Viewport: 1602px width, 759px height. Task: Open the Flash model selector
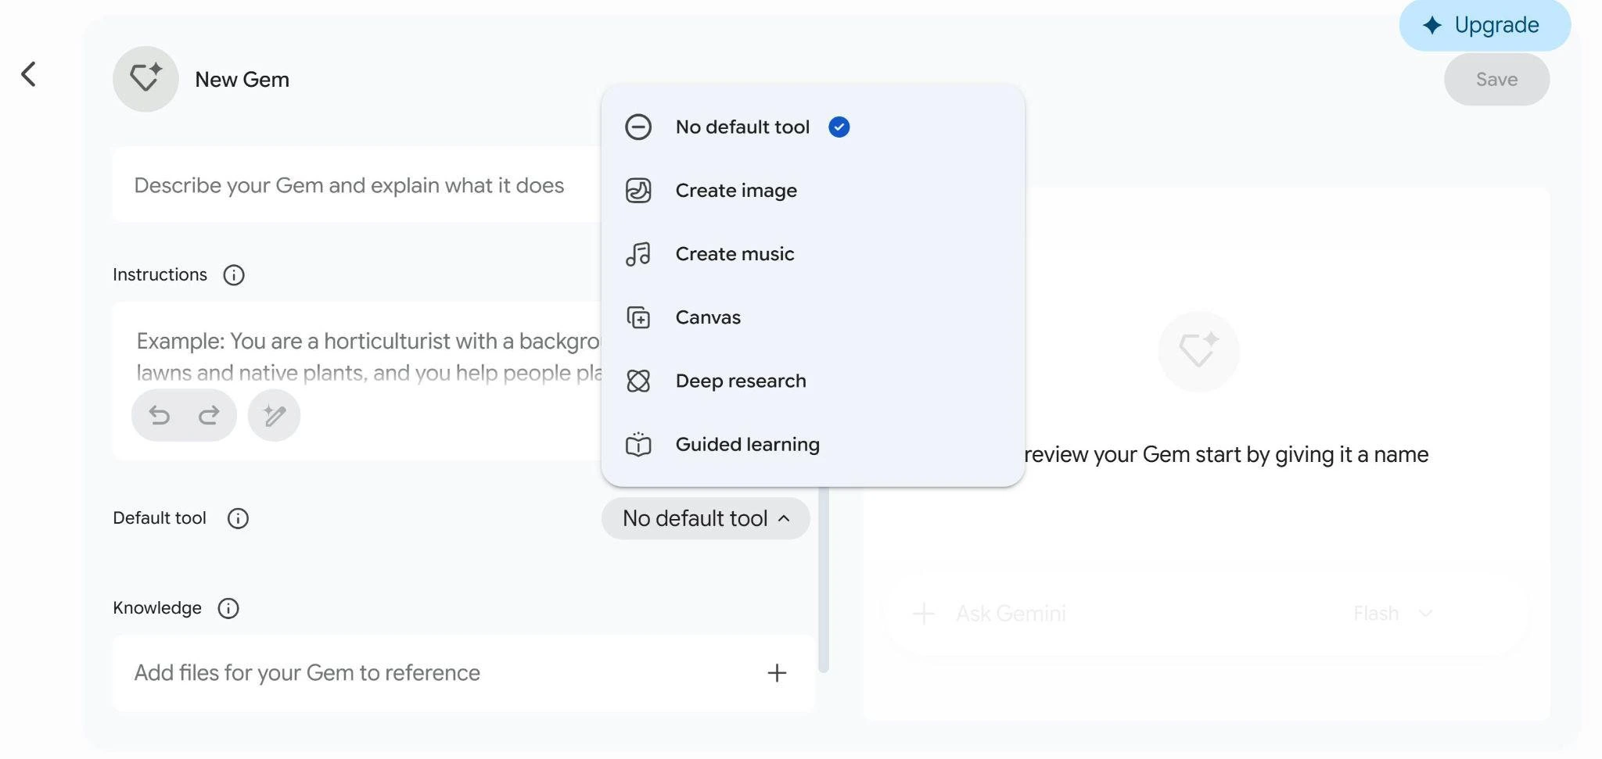click(1392, 614)
